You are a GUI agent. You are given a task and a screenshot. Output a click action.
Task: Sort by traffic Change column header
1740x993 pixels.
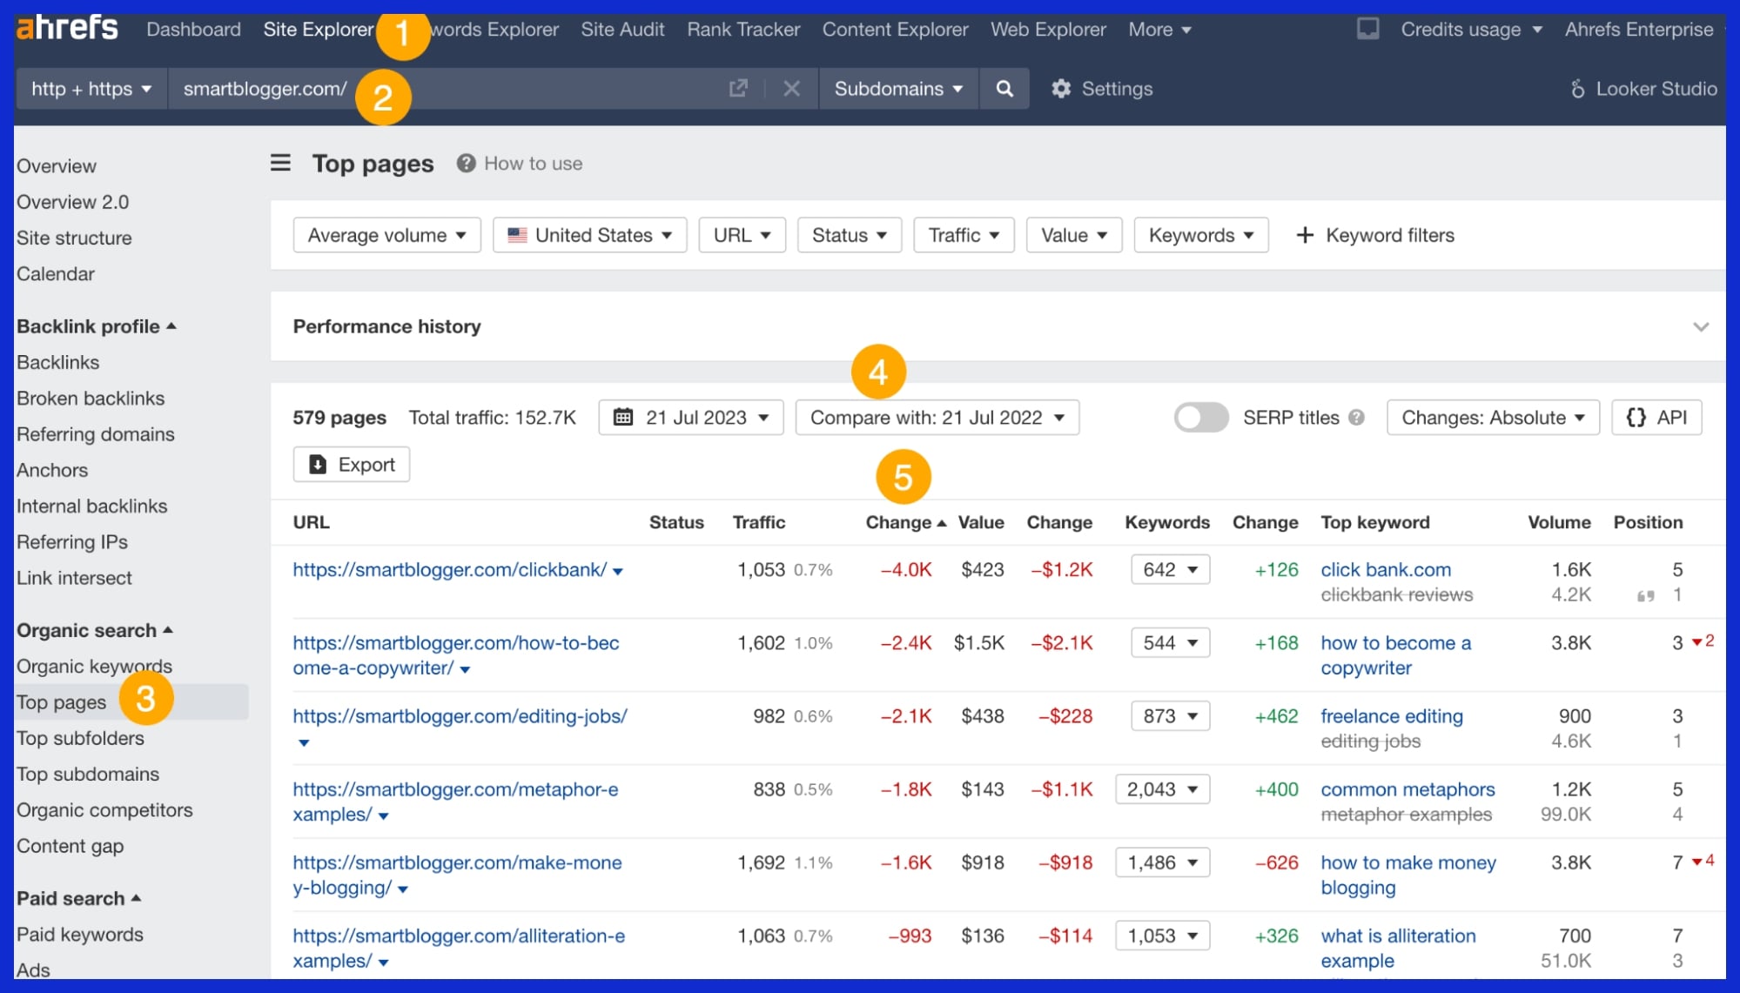905,522
